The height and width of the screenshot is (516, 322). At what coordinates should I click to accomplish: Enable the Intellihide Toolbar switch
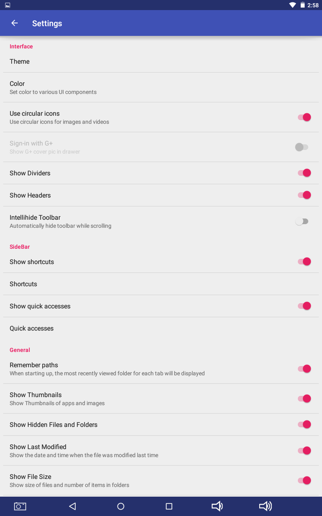tap(302, 221)
